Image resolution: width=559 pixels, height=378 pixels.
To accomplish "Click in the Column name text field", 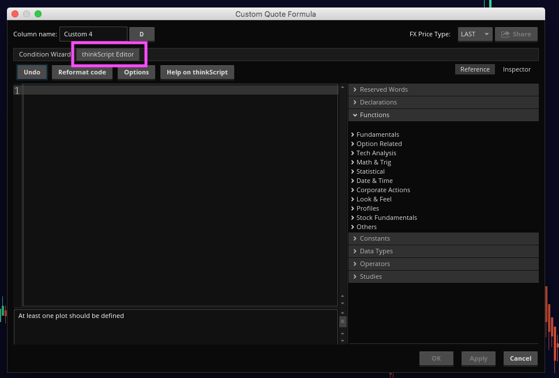I will point(93,34).
